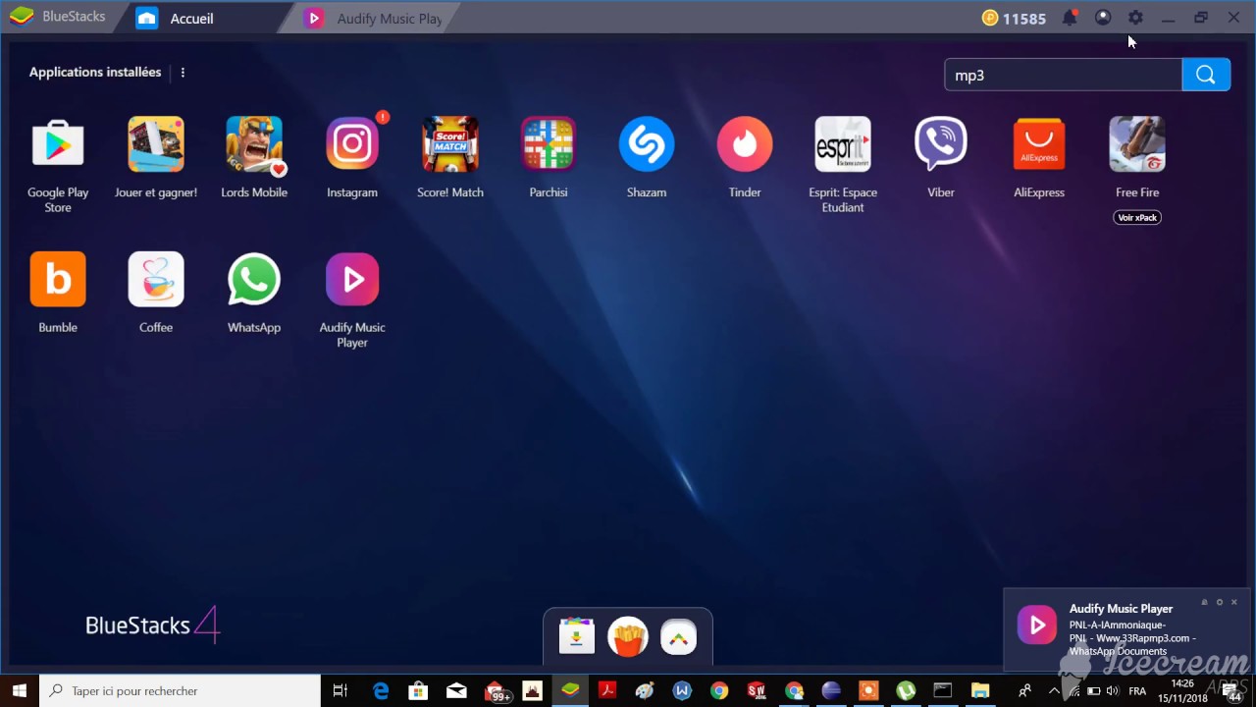Open Microsoft Store from the taskbar

point(419,690)
